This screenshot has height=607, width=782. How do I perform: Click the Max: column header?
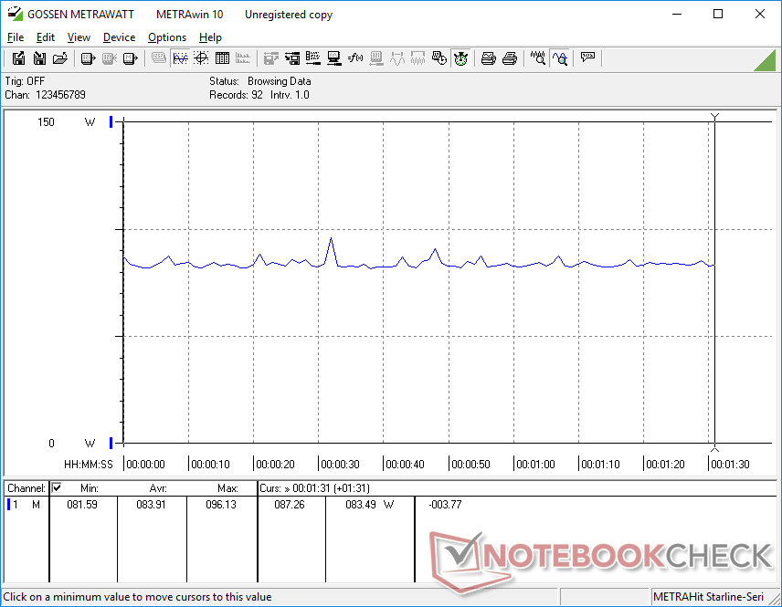point(227,488)
